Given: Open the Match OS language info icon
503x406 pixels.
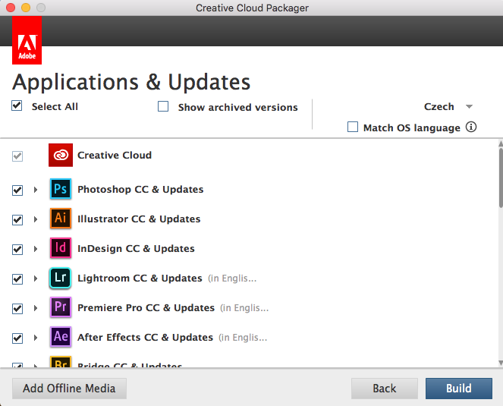Looking at the screenshot, I should 471,127.
